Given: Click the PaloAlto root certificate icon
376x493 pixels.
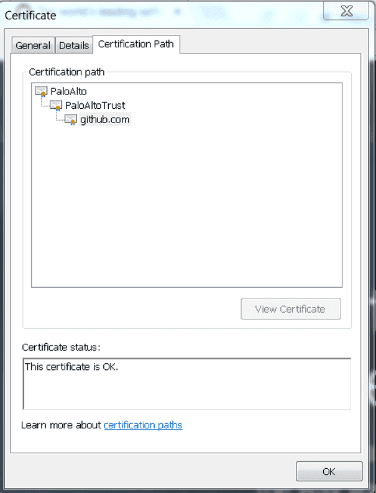Looking at the screenshot, I should pyautogui.click(x=42, y=92).
